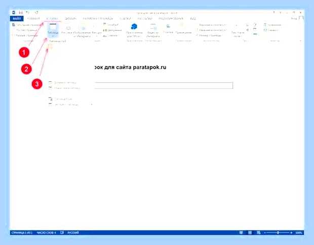This screenshot has height=245, width=314.
Task: Click the proofing check icon in status bar
Action: 62,232
